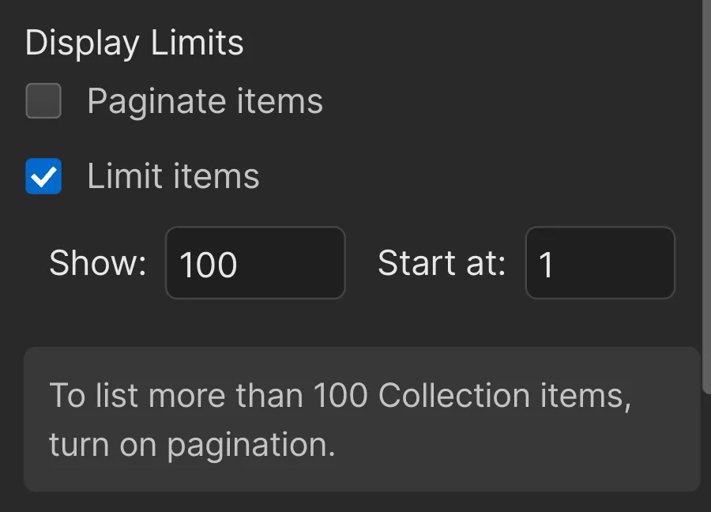Click the Display Limits heading
The height and width of the screenshot is (512, 711).
[133, 42]
